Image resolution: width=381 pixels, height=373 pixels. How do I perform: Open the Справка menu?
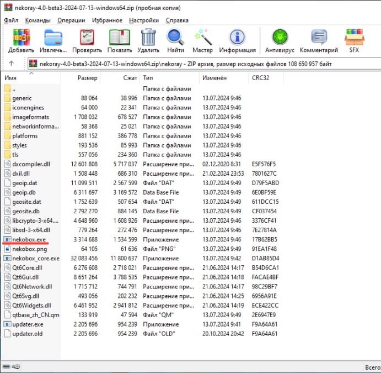click(x=177, y=20)
